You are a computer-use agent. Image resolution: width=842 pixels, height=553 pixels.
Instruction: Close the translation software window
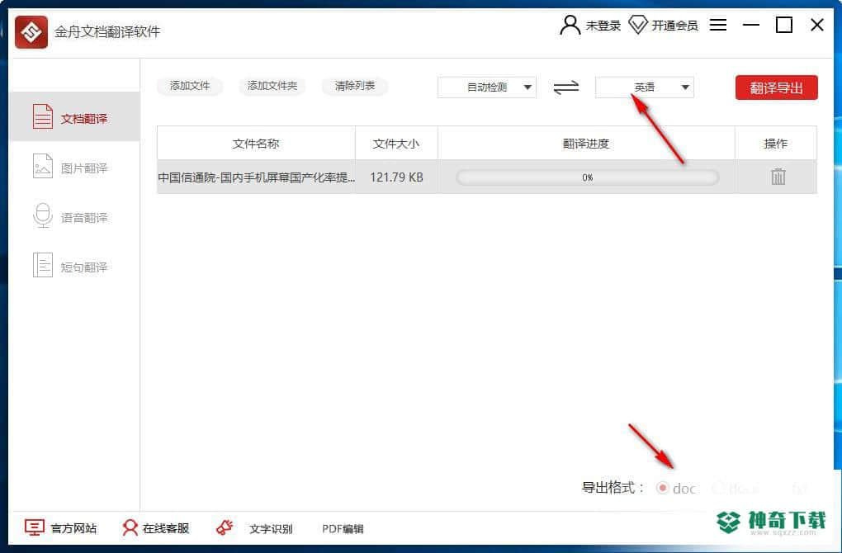(x=816, y=25)
